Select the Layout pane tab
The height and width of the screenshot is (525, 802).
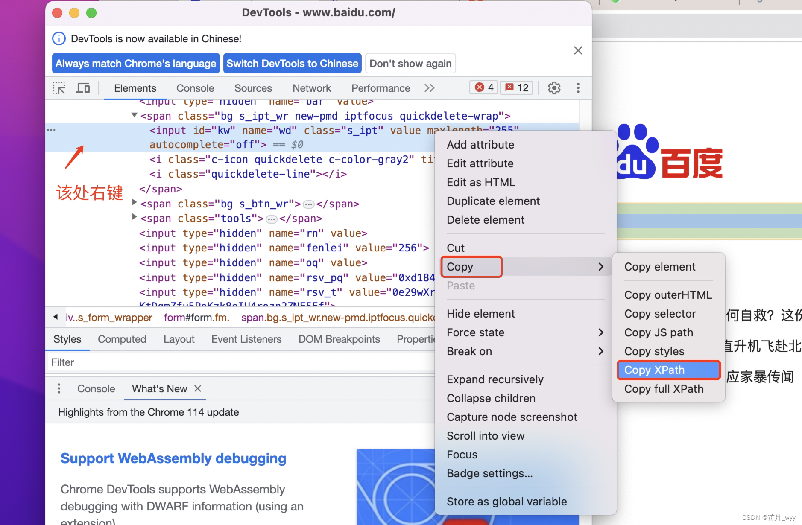point(179,339)
